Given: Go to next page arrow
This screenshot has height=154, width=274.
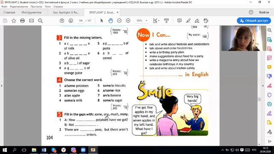Looking at the screenshot, I should [x=71, y=21].
